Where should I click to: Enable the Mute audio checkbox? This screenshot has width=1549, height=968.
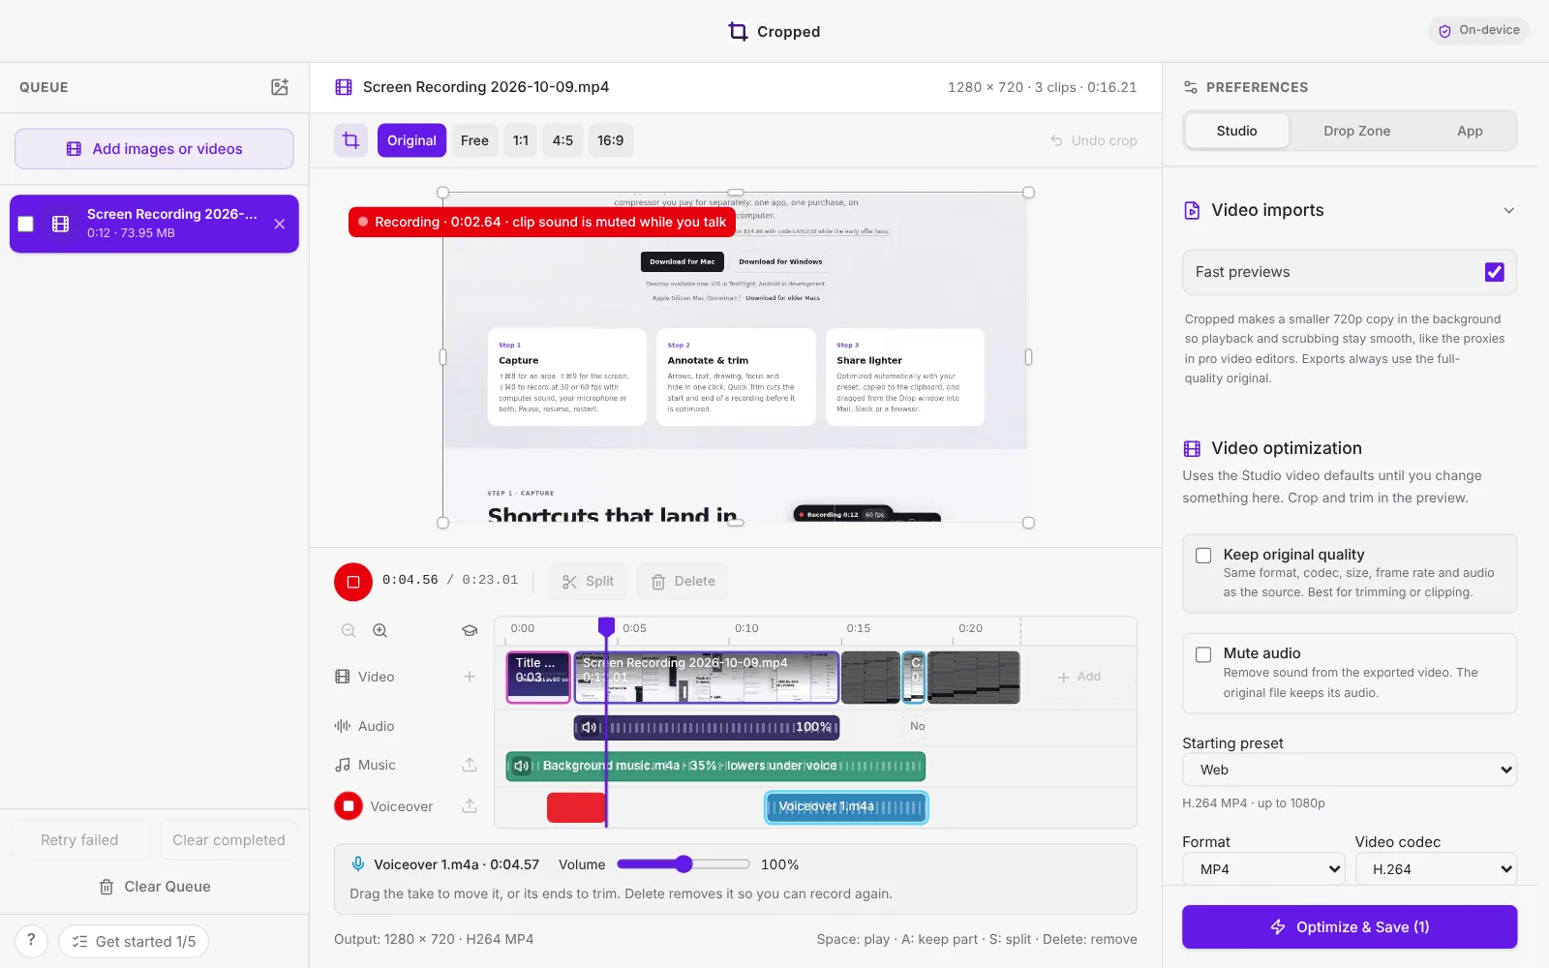coord(1203,654)
